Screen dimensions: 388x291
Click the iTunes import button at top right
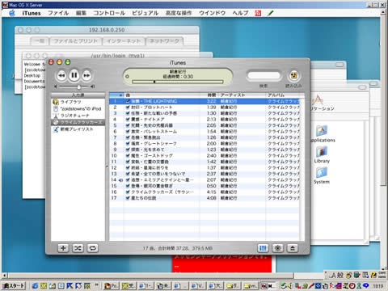point(293,76)
